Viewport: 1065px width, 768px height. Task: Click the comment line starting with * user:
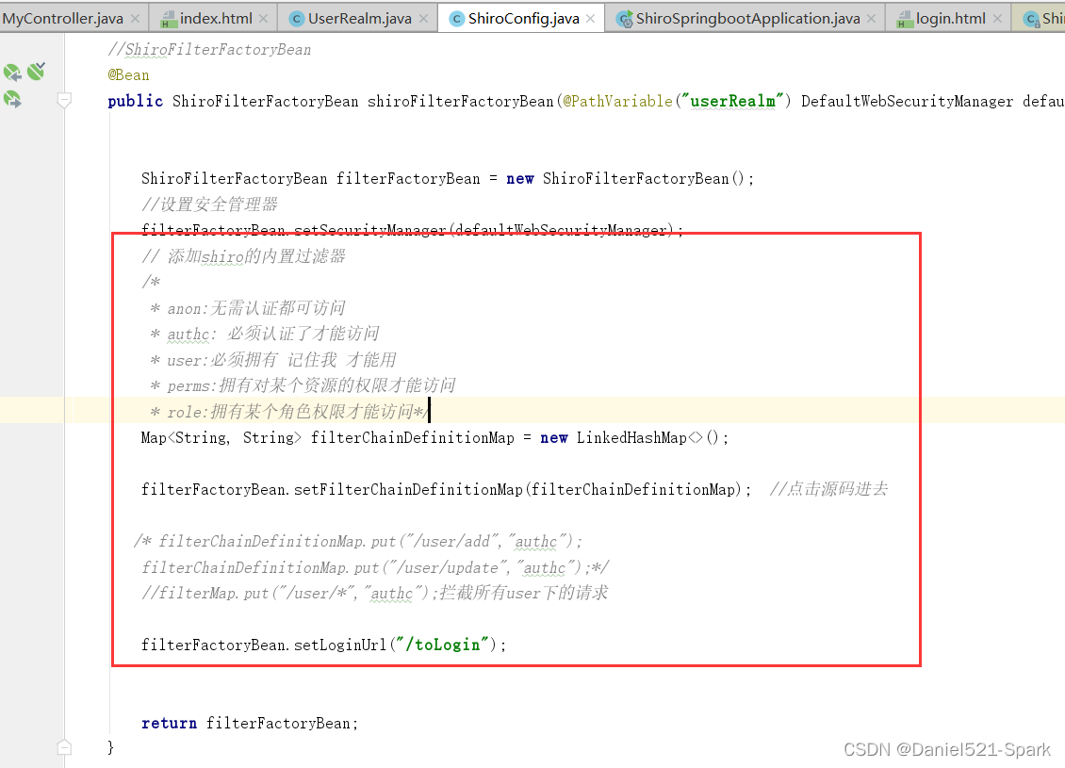(272, 360)
